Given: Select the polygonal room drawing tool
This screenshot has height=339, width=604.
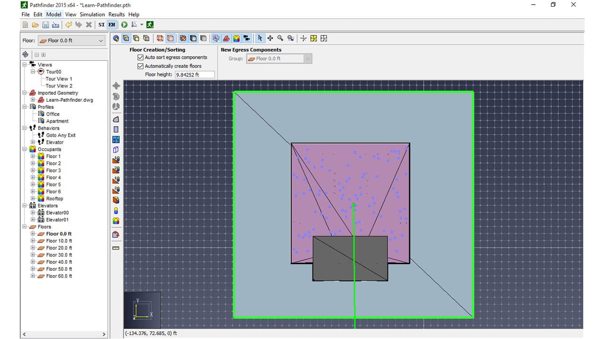Looking at the screenshot, I should [116, 120].
